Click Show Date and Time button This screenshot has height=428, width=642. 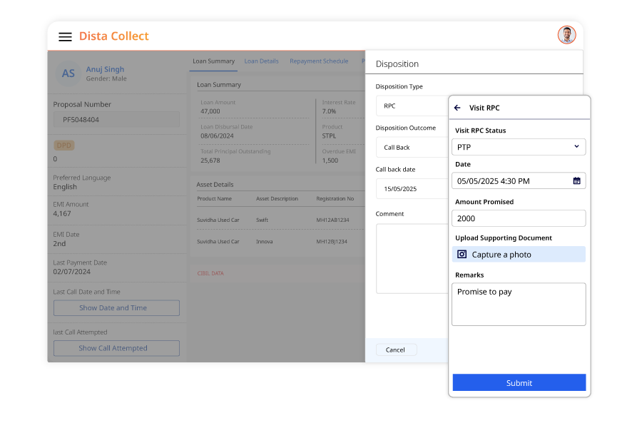pos(116,308)
